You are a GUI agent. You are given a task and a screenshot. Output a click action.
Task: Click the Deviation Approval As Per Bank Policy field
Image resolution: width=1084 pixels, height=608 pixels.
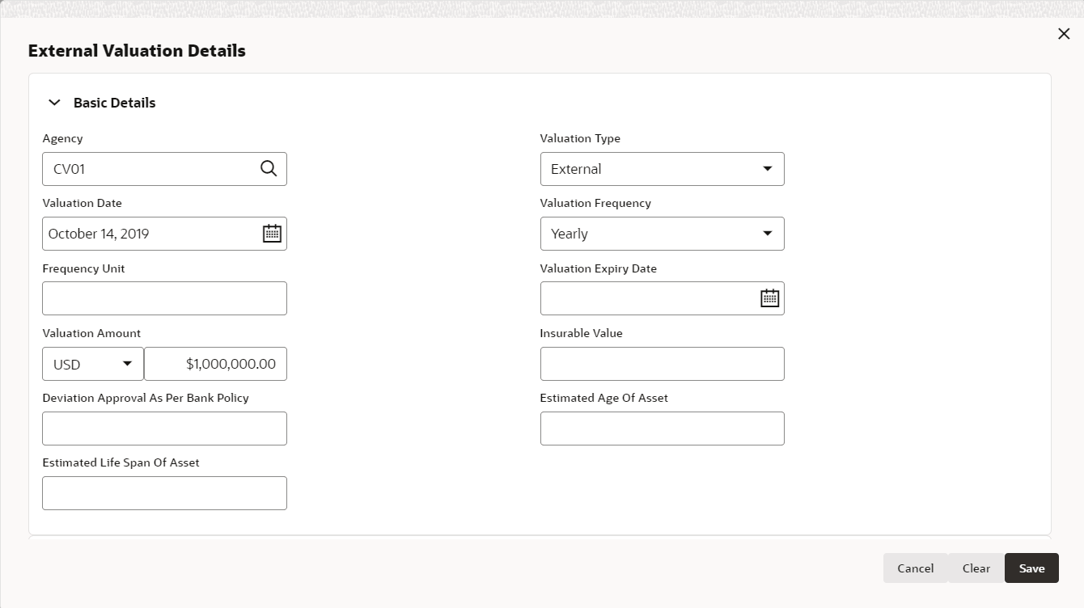tap(164, 429)
